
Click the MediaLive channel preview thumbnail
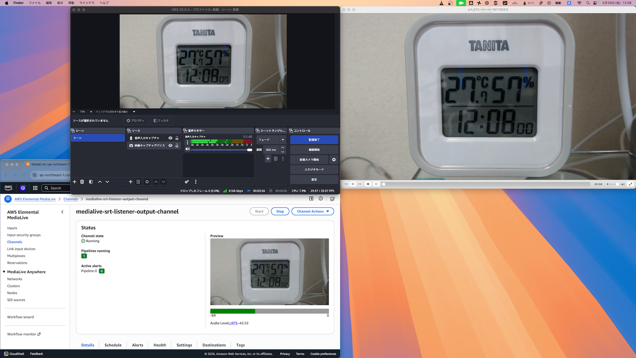click(270, 272)
